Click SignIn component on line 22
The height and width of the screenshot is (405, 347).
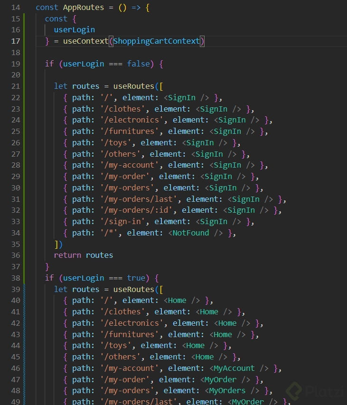[x=182, y=98]
